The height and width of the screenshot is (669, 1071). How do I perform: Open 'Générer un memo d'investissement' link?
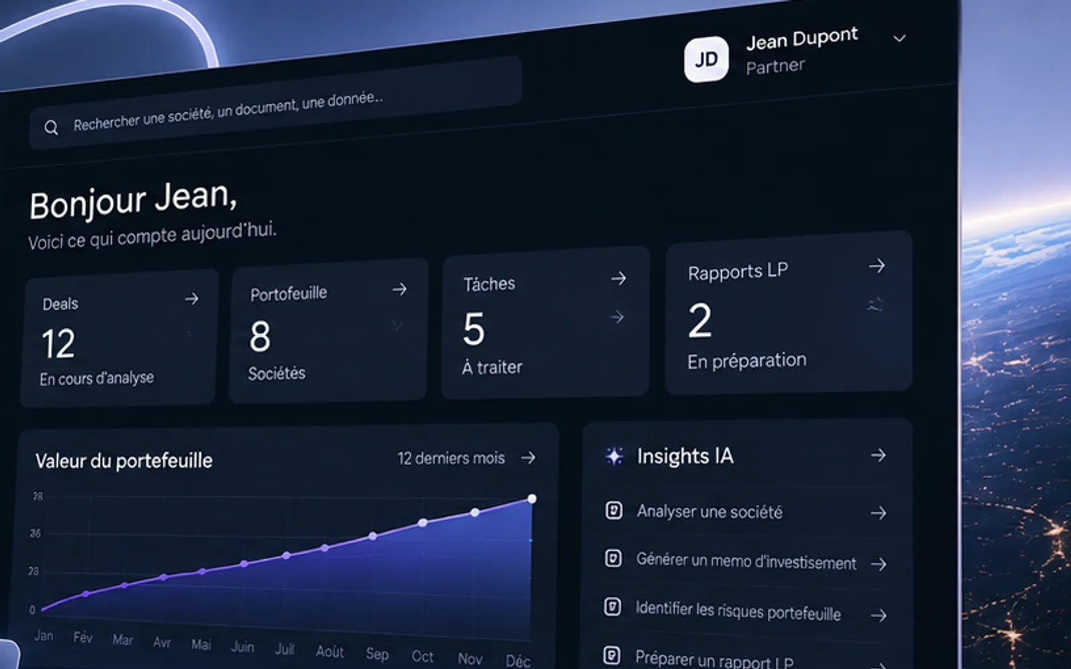pos(746,561)
